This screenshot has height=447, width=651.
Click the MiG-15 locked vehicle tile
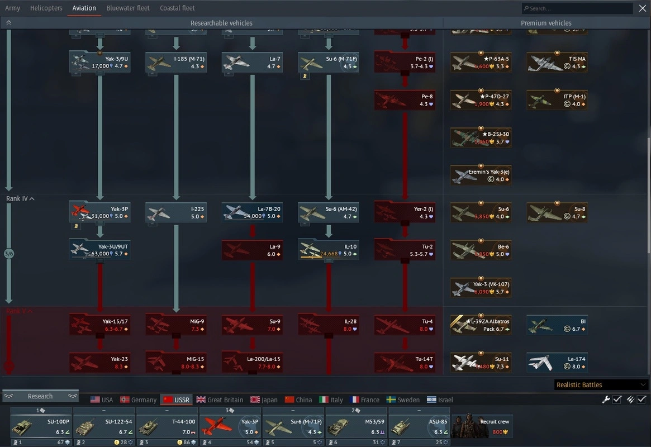point(176,363)
